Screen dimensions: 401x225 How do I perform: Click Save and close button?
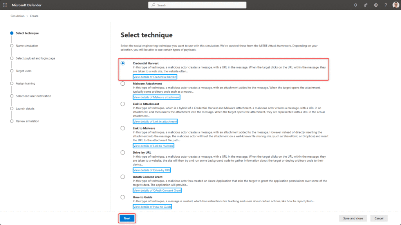(x=353, y=218)
